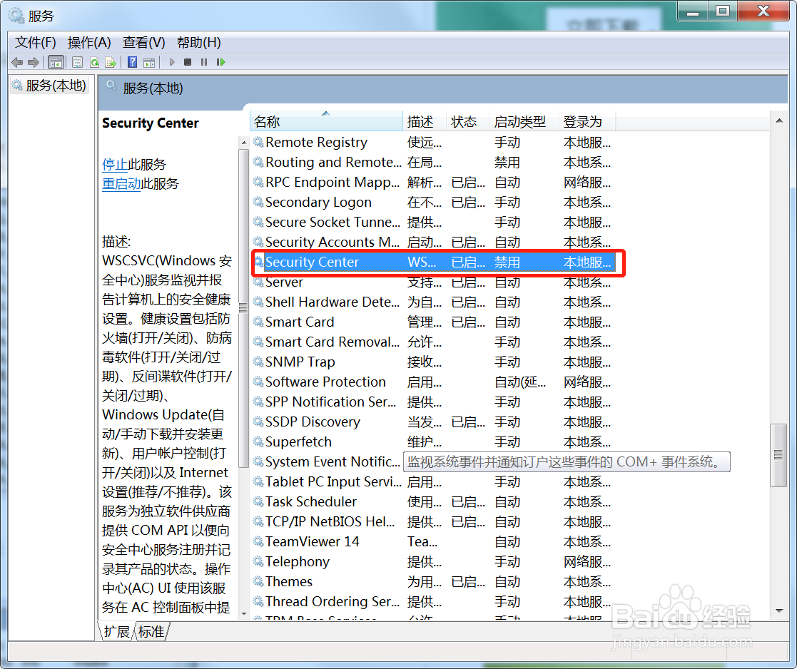Viewport: 797px width, 669px height.
Task: Select Shell Hardware Detection service
Action: click(x=435, y=302)
